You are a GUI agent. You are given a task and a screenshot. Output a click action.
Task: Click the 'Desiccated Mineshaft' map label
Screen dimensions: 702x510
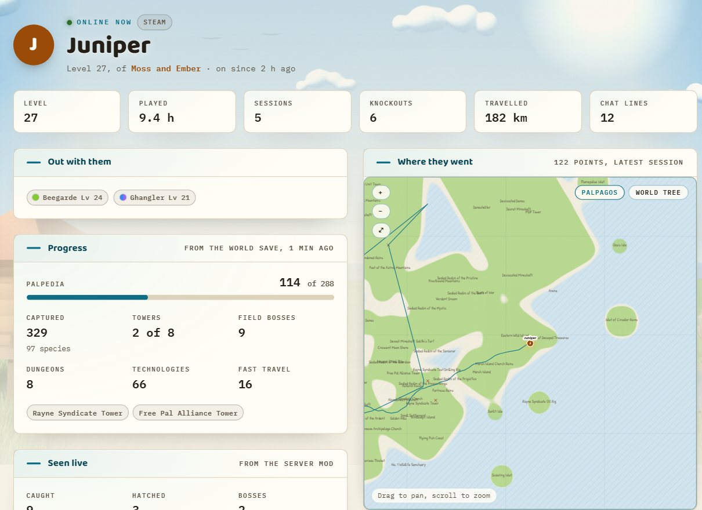(518, 275)
